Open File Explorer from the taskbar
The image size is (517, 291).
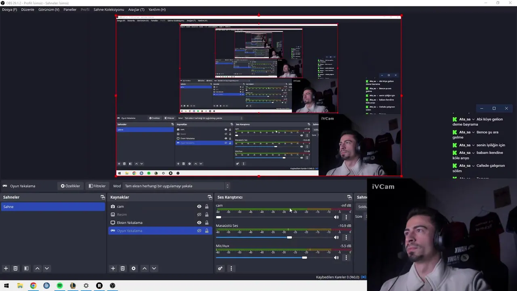click(x=20, y=286)
